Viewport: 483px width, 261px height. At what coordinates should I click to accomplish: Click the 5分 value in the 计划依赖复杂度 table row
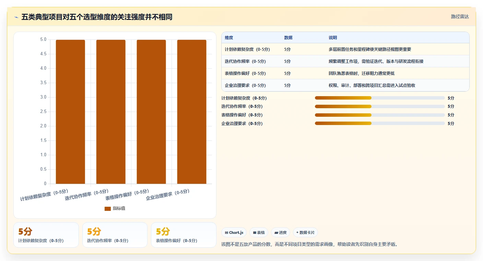point(287,49)
